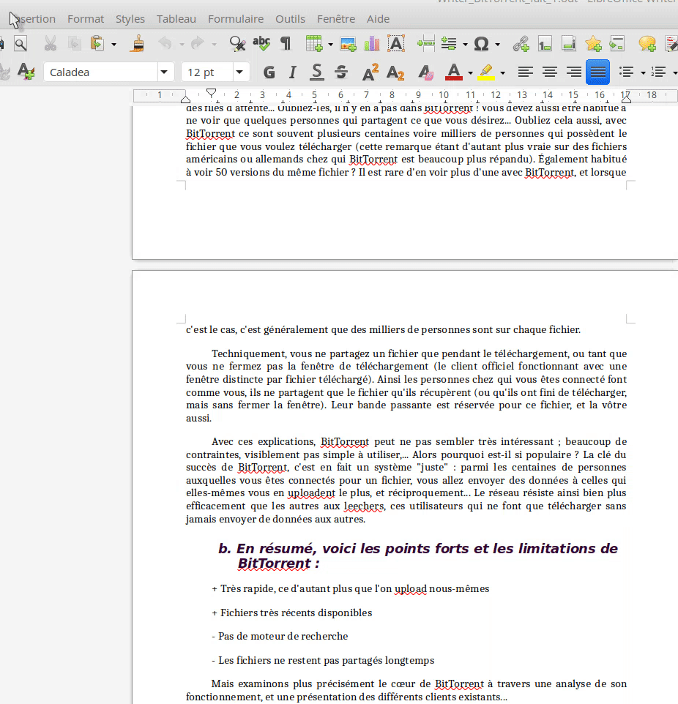Expand the Caladea font name dropdown

pos(163,72)
